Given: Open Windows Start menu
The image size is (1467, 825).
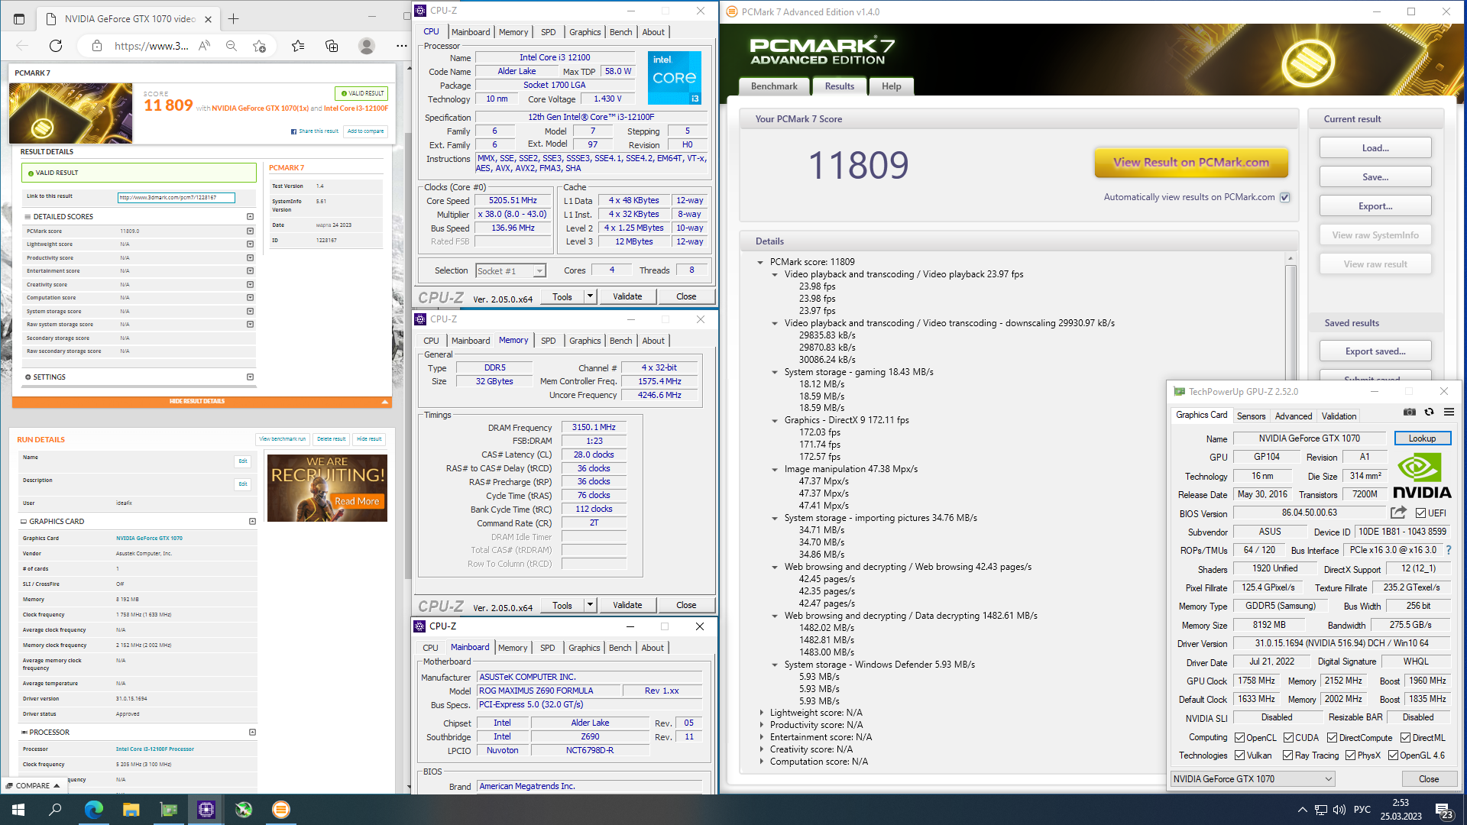Looking at the screenshot, I should pos(18,810).
